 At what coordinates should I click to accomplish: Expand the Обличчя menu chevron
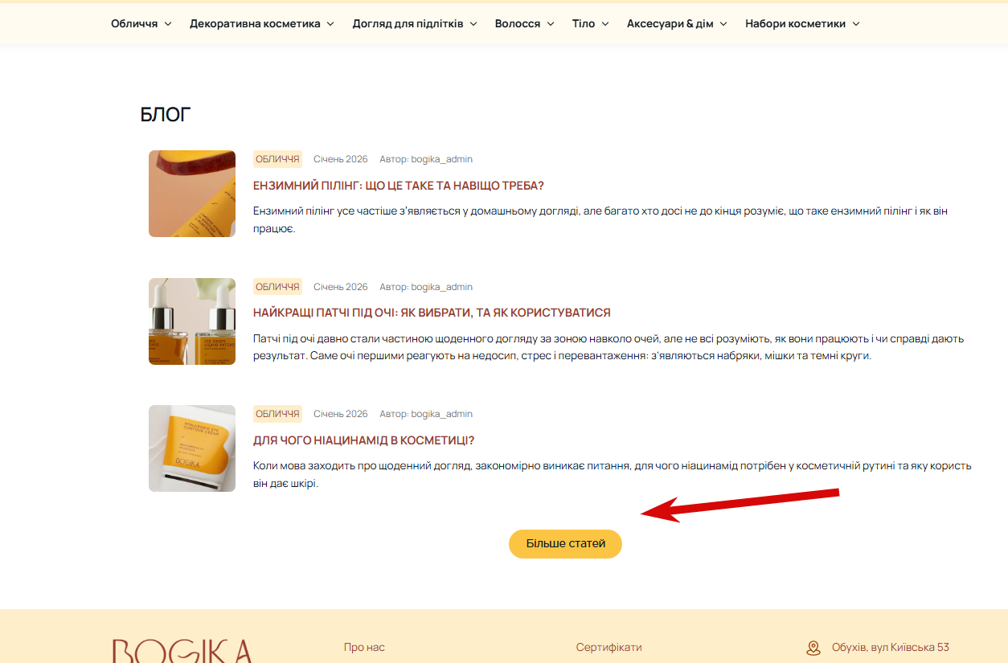[168, 24]
